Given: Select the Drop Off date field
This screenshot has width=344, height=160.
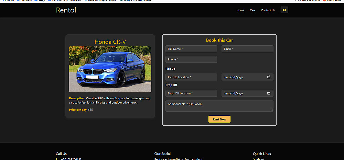Looking at the screenshot, I should (x=247, y=93).
